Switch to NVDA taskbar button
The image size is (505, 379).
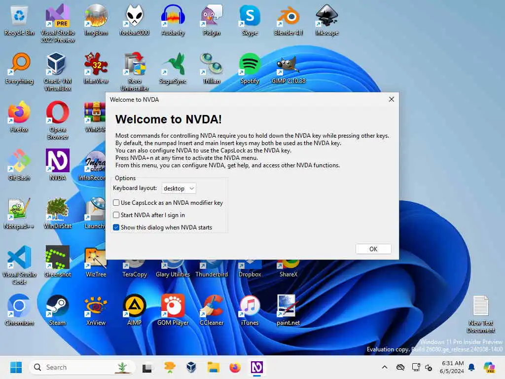[x=256, y=367]
